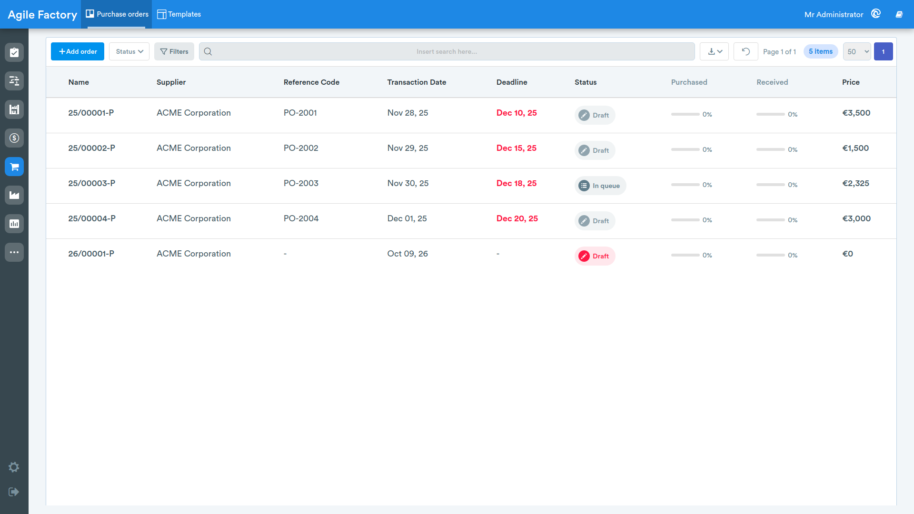The height and width of the screenshot is (514, 914).
Task: Click the Add order button
Action: 78,51
